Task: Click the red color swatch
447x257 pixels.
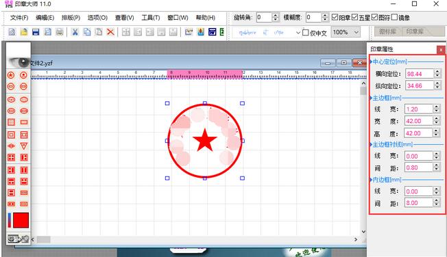Action: (x=21, y=220)
